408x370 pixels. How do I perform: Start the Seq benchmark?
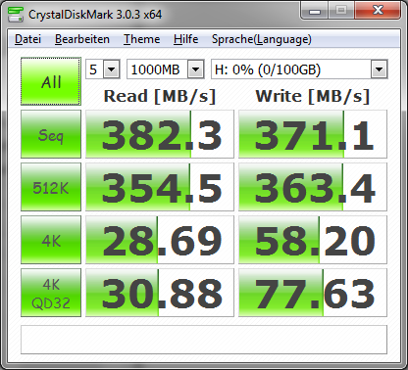pyautogui.click(x=51, y=134)
